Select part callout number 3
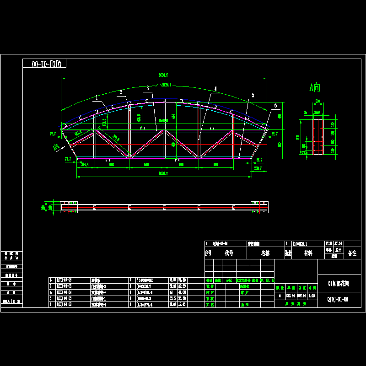 point(147,87)
